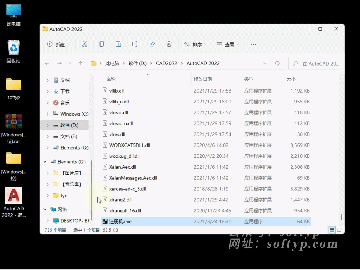360x270 pixels.
Task: Collapse the 网络 network node
Action: point(45,209)
